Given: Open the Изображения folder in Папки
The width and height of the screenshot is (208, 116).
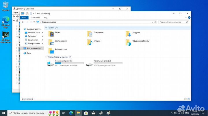Looking at the screenshot, I should tap(57, 42).
